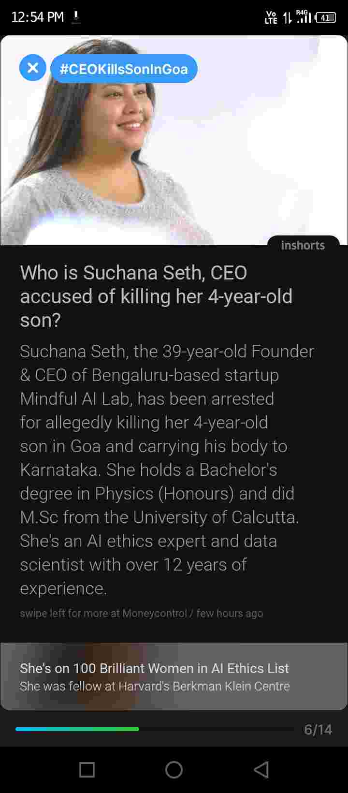The height and width of the screenshot is (793, 348).
Task: Open the headline about Suchana Seth
Action: (156, 296)
